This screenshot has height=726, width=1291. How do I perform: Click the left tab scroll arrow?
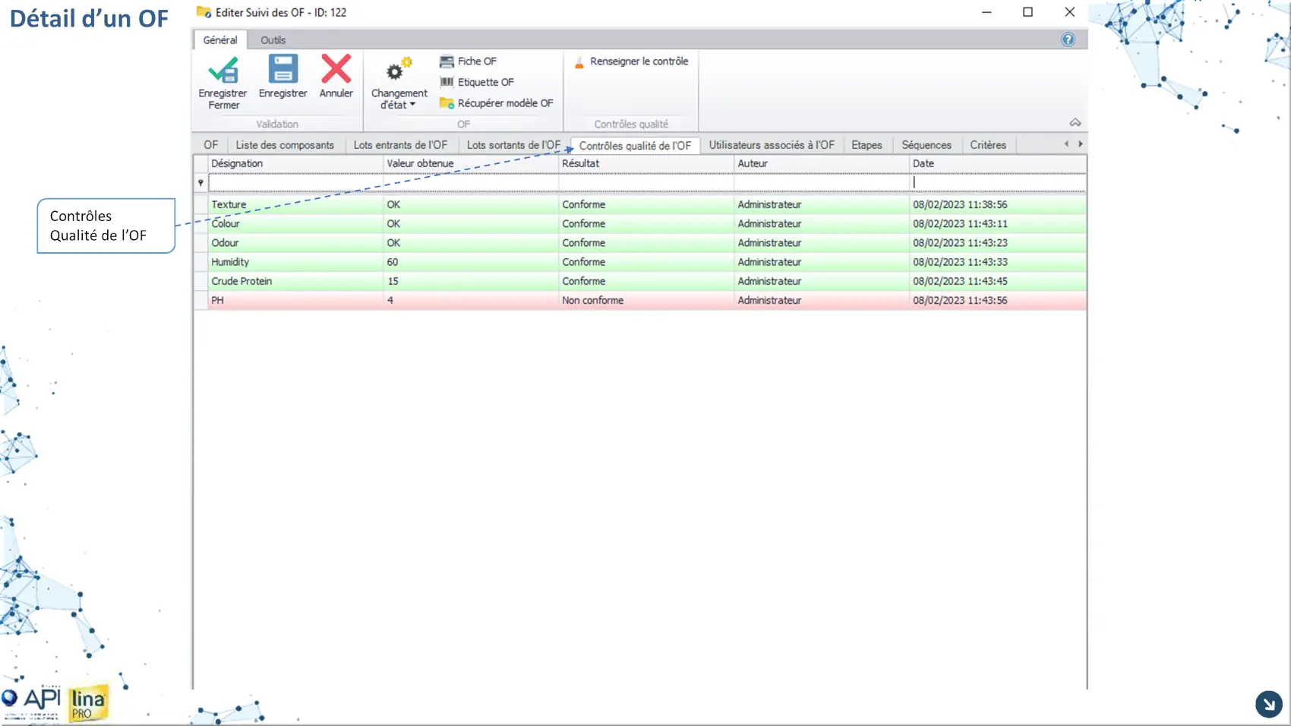tap(1066, 144)
